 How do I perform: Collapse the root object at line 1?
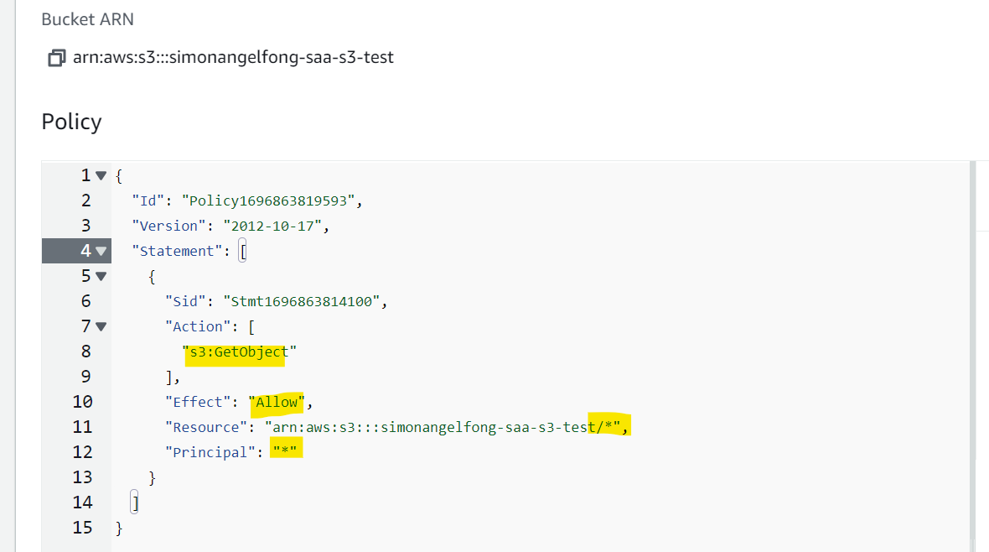coord(101,175)
